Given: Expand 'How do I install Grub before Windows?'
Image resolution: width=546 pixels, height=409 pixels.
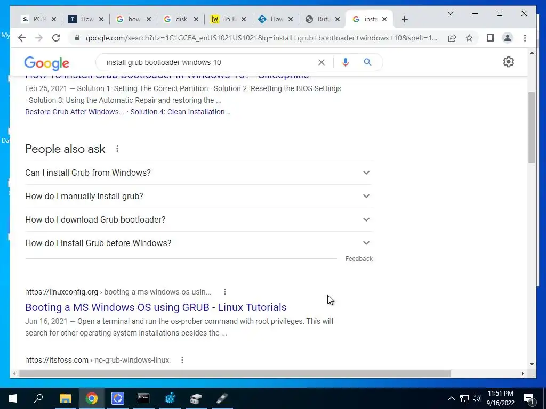Looking at the screenshot, I should click(x=198, y=243).
